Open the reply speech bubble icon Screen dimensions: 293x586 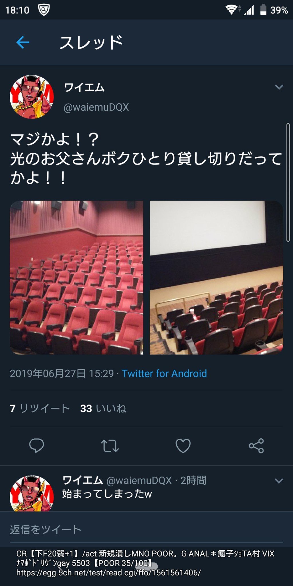pyautogui.click(x=37, y=446)
